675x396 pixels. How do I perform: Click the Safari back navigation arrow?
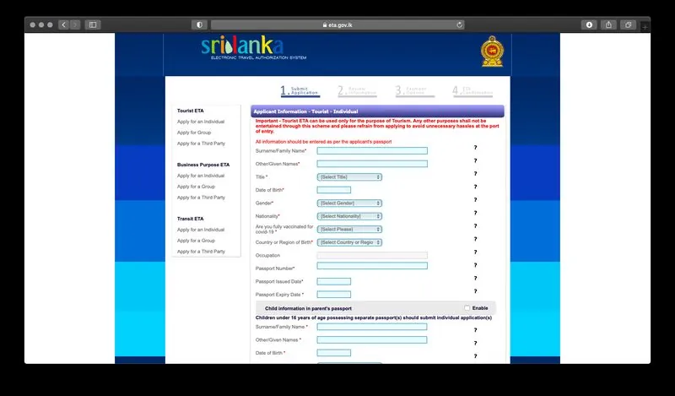[x=63, y=24]
